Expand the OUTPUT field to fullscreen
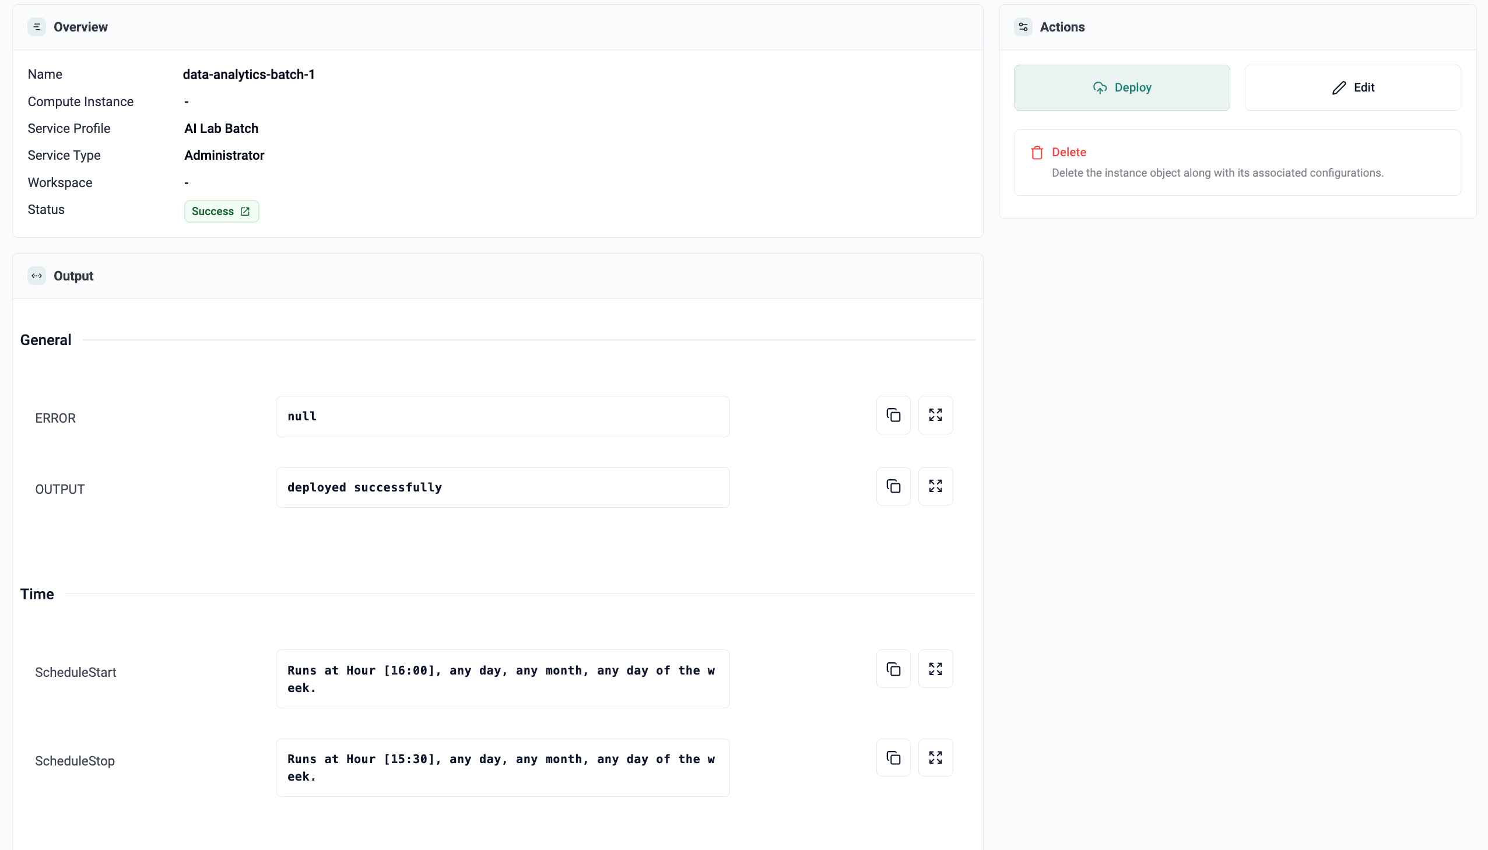Viewport: 1488px width, 850px height. pos(935,486)
